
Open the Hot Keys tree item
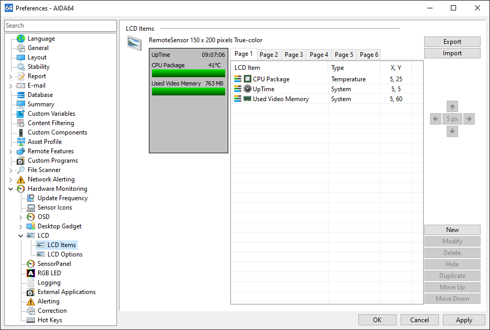[x=50, y=320]
